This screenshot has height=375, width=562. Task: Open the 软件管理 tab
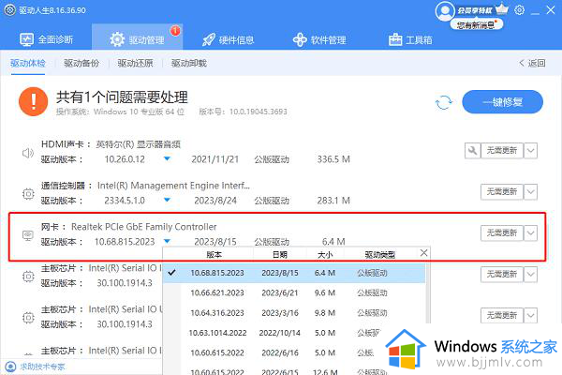[x=319, y=39]
